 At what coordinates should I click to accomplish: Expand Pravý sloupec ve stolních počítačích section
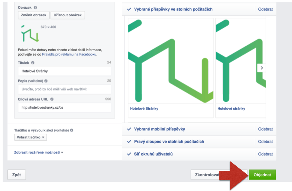(x=169, y=142)
